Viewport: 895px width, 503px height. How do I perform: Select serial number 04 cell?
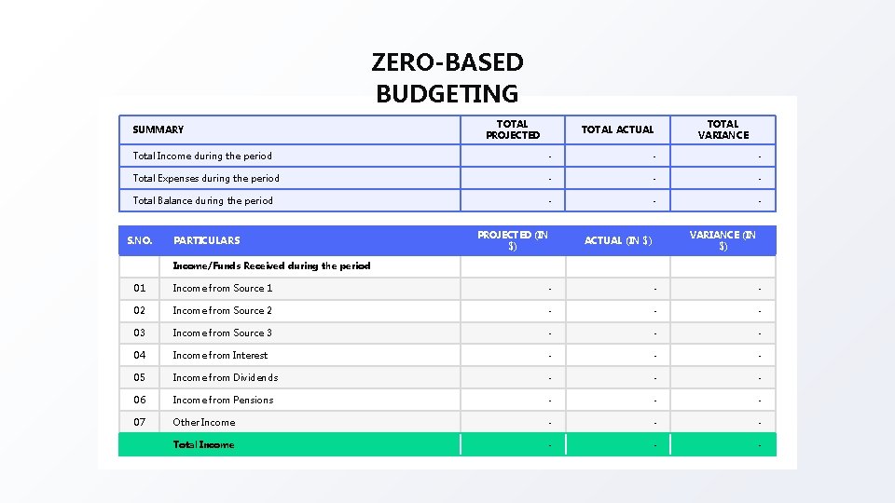(x=139, y=355)
